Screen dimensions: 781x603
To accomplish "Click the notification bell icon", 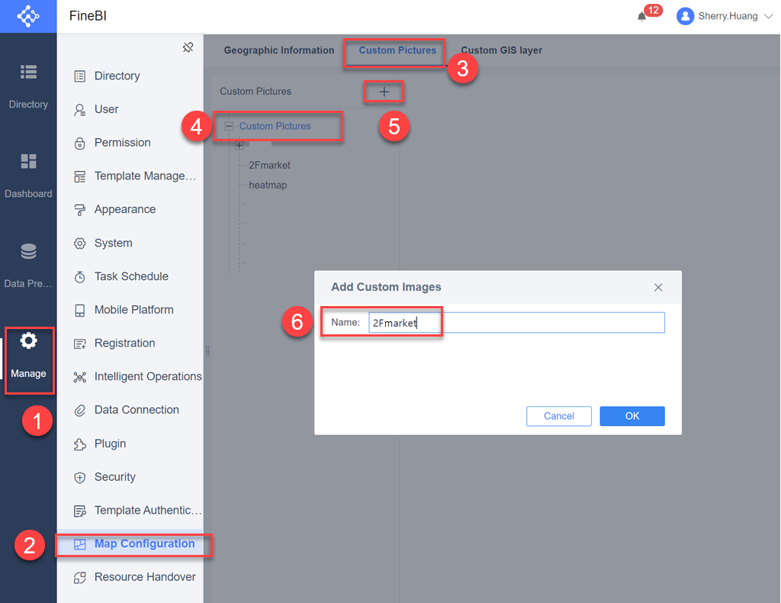I will [x=641, y=17].
